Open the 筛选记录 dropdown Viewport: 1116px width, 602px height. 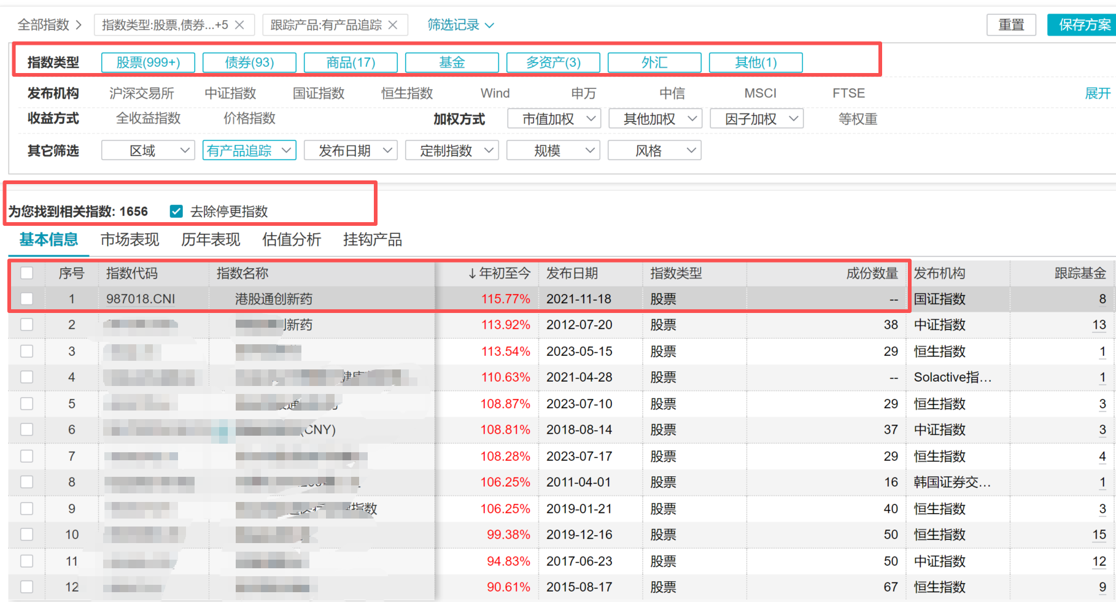pos(460,25)
